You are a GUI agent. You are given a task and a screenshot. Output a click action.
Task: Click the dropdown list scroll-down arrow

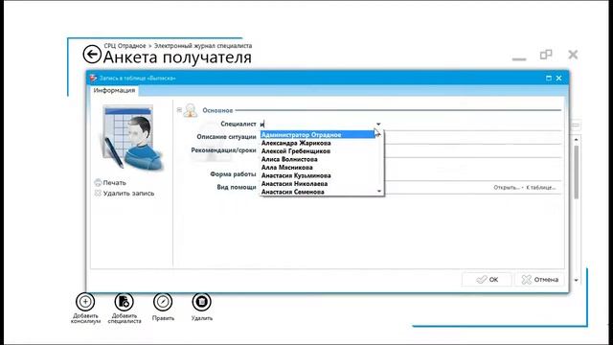379,192
